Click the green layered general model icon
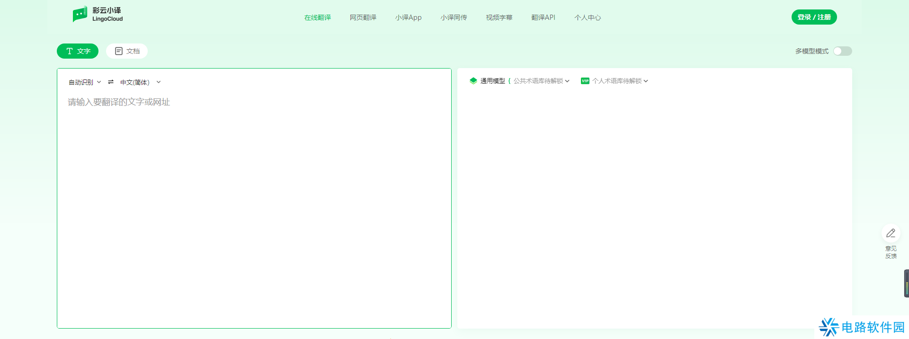The image size is (909, 339). [x=473, y=81]
